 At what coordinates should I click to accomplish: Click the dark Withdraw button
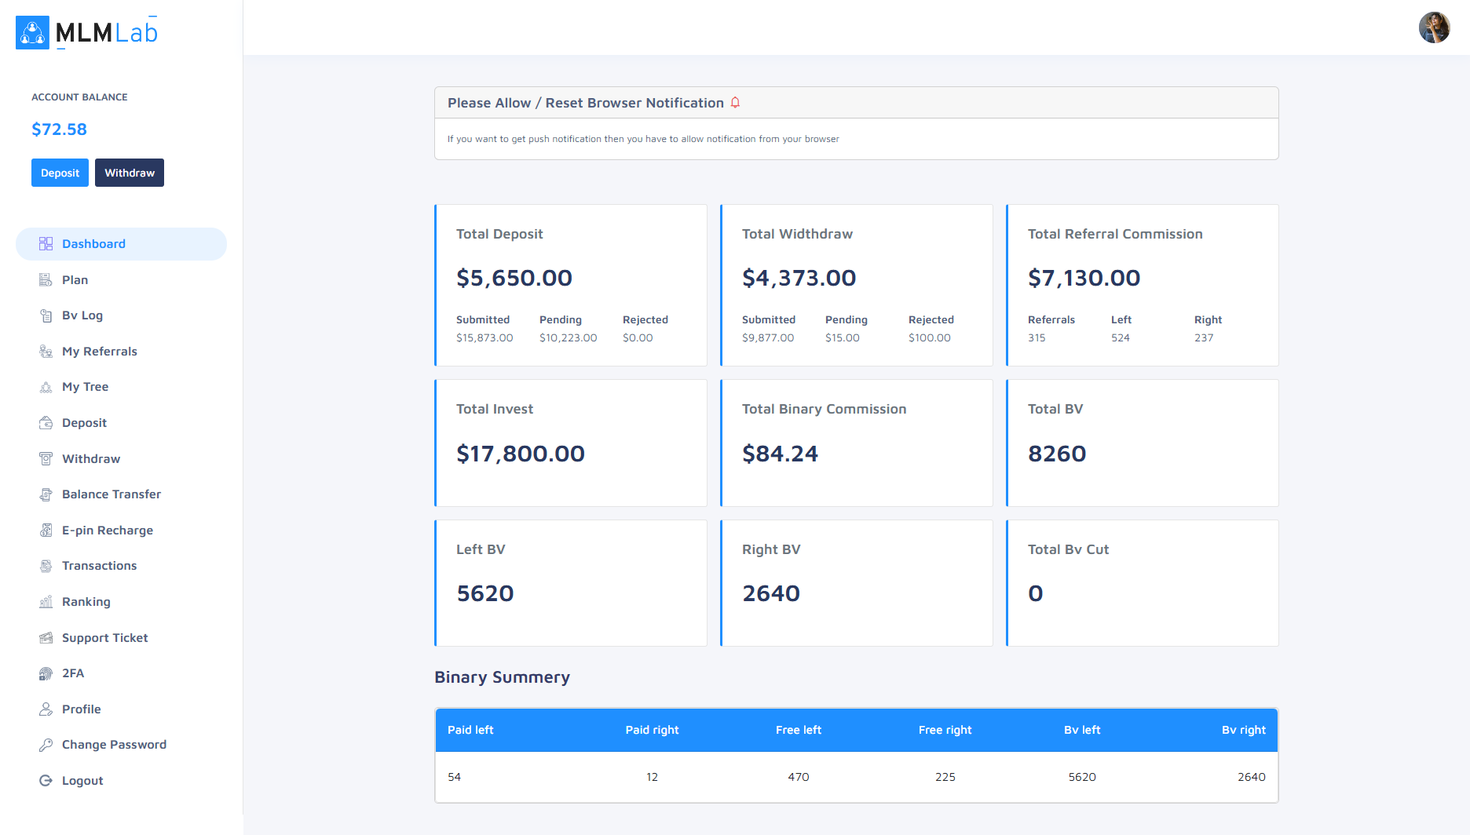pyautogui.click(x=130, y=173)
